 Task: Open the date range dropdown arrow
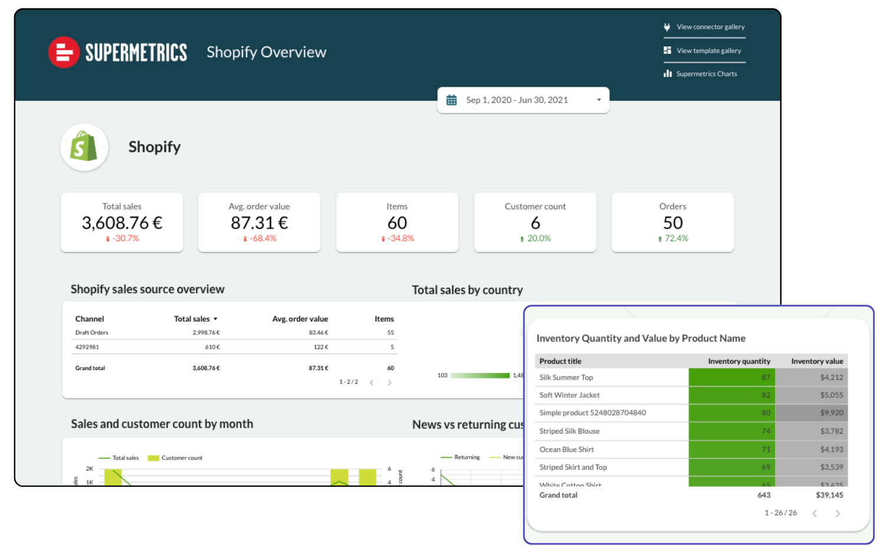[599, 100]
